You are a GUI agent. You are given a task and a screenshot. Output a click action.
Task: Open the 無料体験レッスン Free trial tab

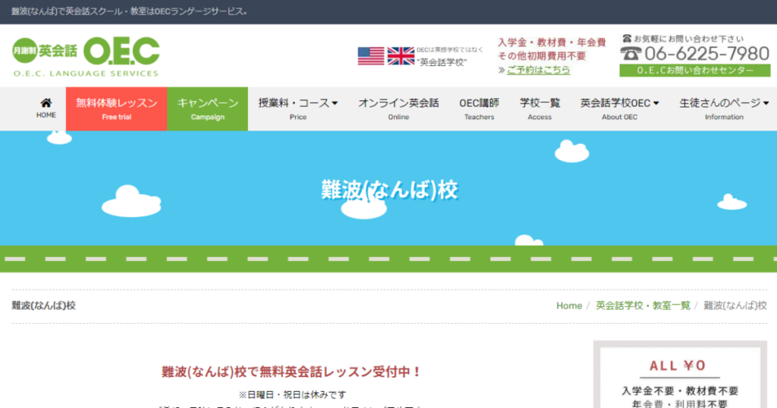[116, 109]
